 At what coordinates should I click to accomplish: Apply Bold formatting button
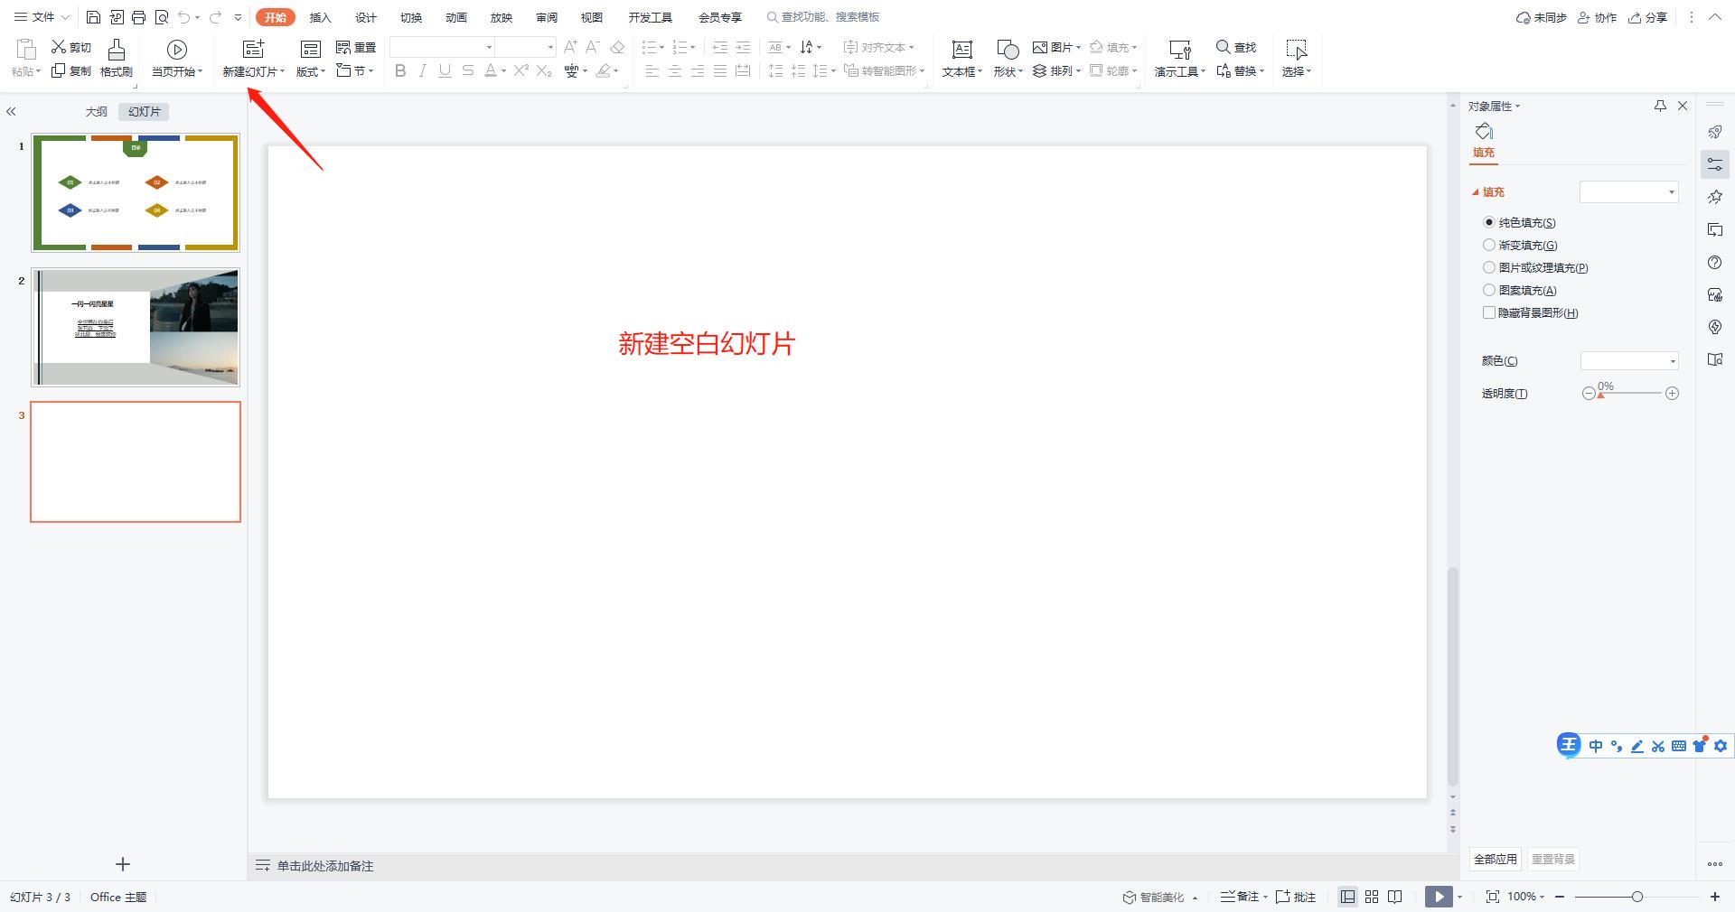(x=400, y=70)
